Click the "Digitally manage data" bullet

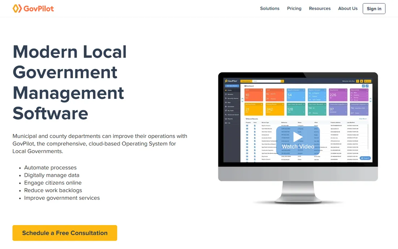pos(51,175)
